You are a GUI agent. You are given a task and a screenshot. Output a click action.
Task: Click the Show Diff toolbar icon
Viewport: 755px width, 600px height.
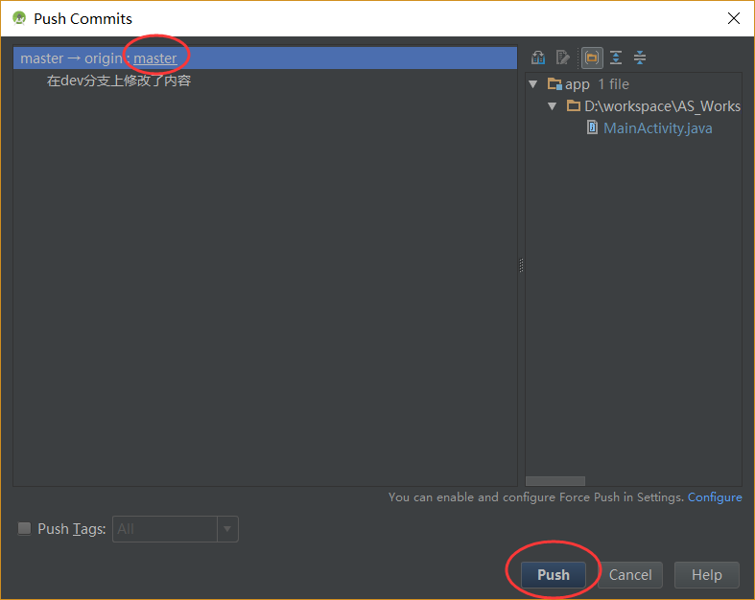pos(538,58)
